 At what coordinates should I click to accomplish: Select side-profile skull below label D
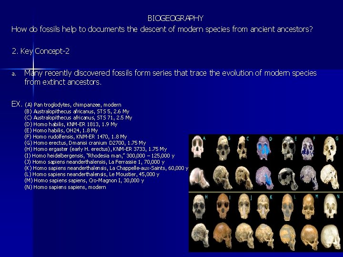click(x=264, y=177)
